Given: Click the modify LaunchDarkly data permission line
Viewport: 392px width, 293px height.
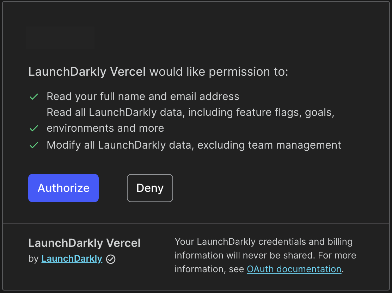Looking at the screenshot, I should pyautogui.click(x=194, y=145).
